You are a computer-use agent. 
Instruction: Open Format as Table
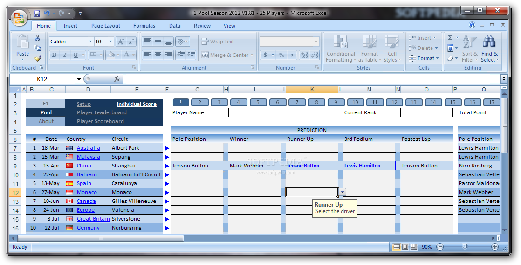pos(369,49)
